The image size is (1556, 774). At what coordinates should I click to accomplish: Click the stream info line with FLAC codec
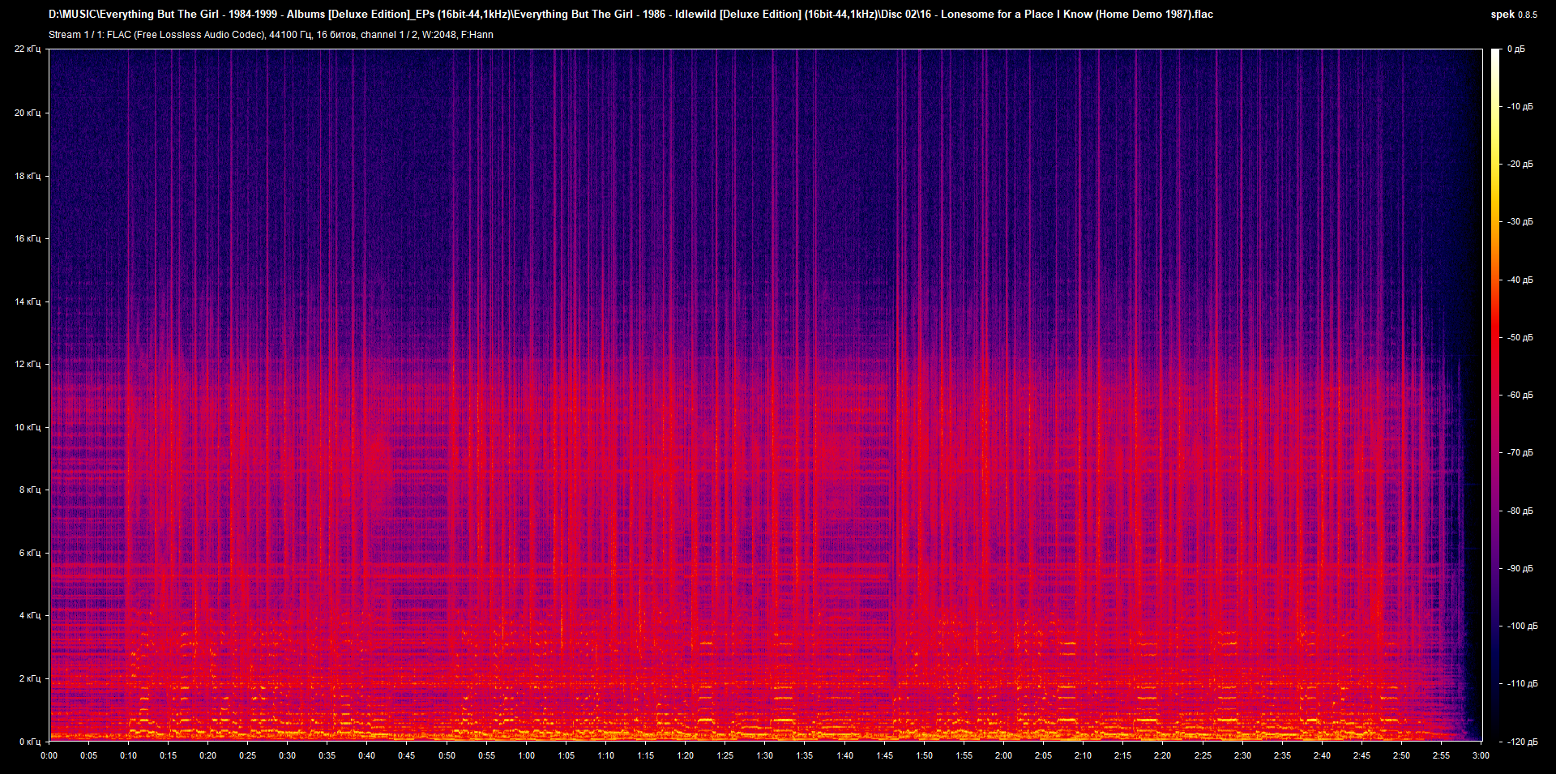(x=271, y=35)
